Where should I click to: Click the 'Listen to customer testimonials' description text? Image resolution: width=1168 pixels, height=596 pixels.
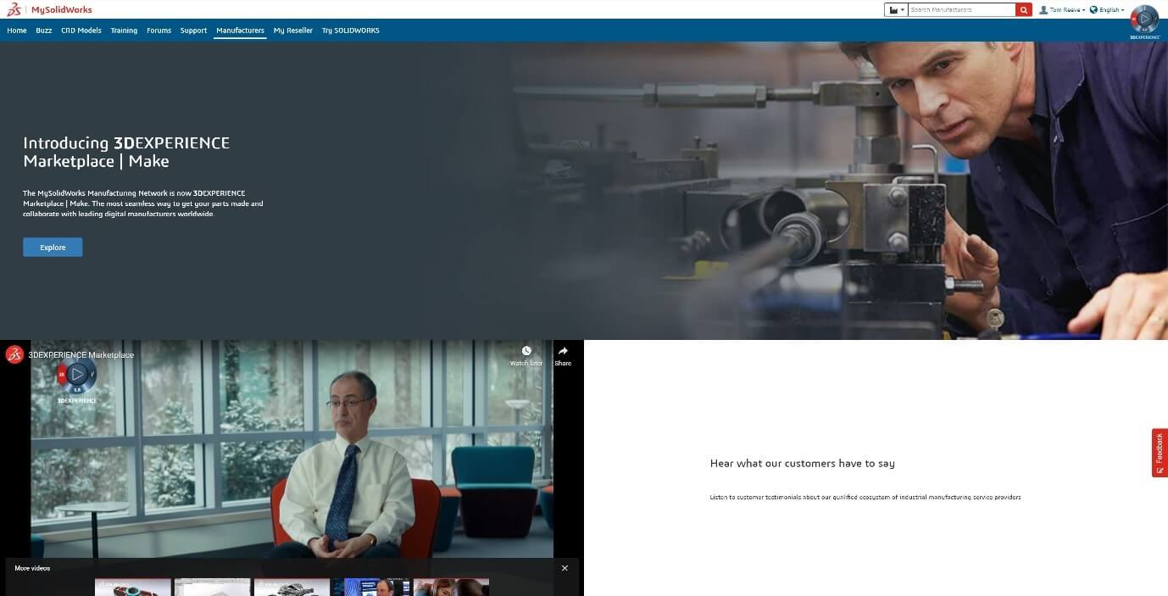click(x=865, y=497)
